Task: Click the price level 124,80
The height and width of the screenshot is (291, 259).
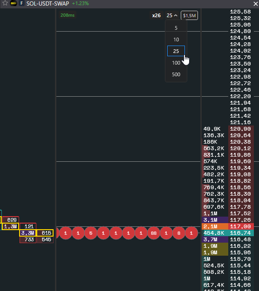Action: pos(240,31)
